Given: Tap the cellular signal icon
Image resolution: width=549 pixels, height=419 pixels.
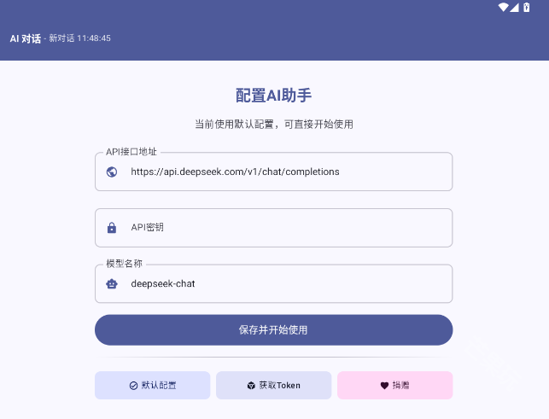Looking at the screenshot, I should point(515,7).
